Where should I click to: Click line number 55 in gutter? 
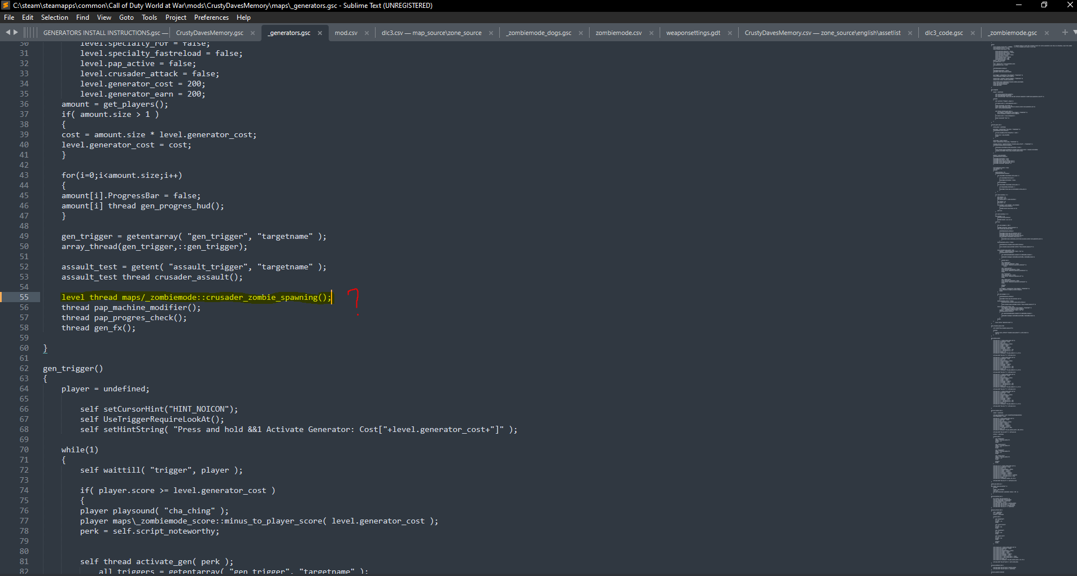pyautogui.click(x=24, y=297)
